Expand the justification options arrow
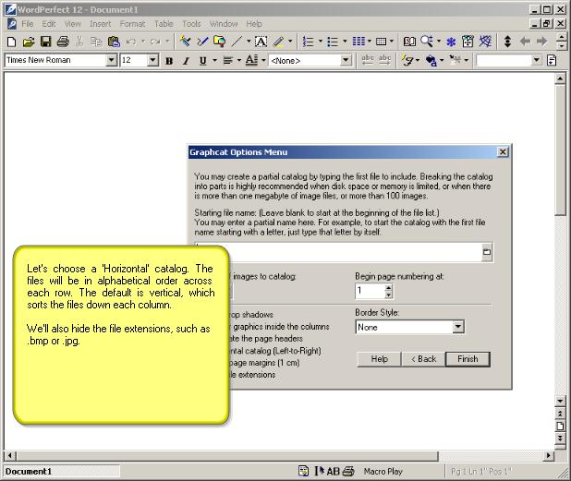This screenshot has width=571, height=481. [x=239, y=60]
